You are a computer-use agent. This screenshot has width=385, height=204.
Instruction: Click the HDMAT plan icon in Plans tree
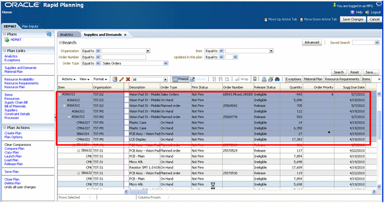(x=7, y=40)
